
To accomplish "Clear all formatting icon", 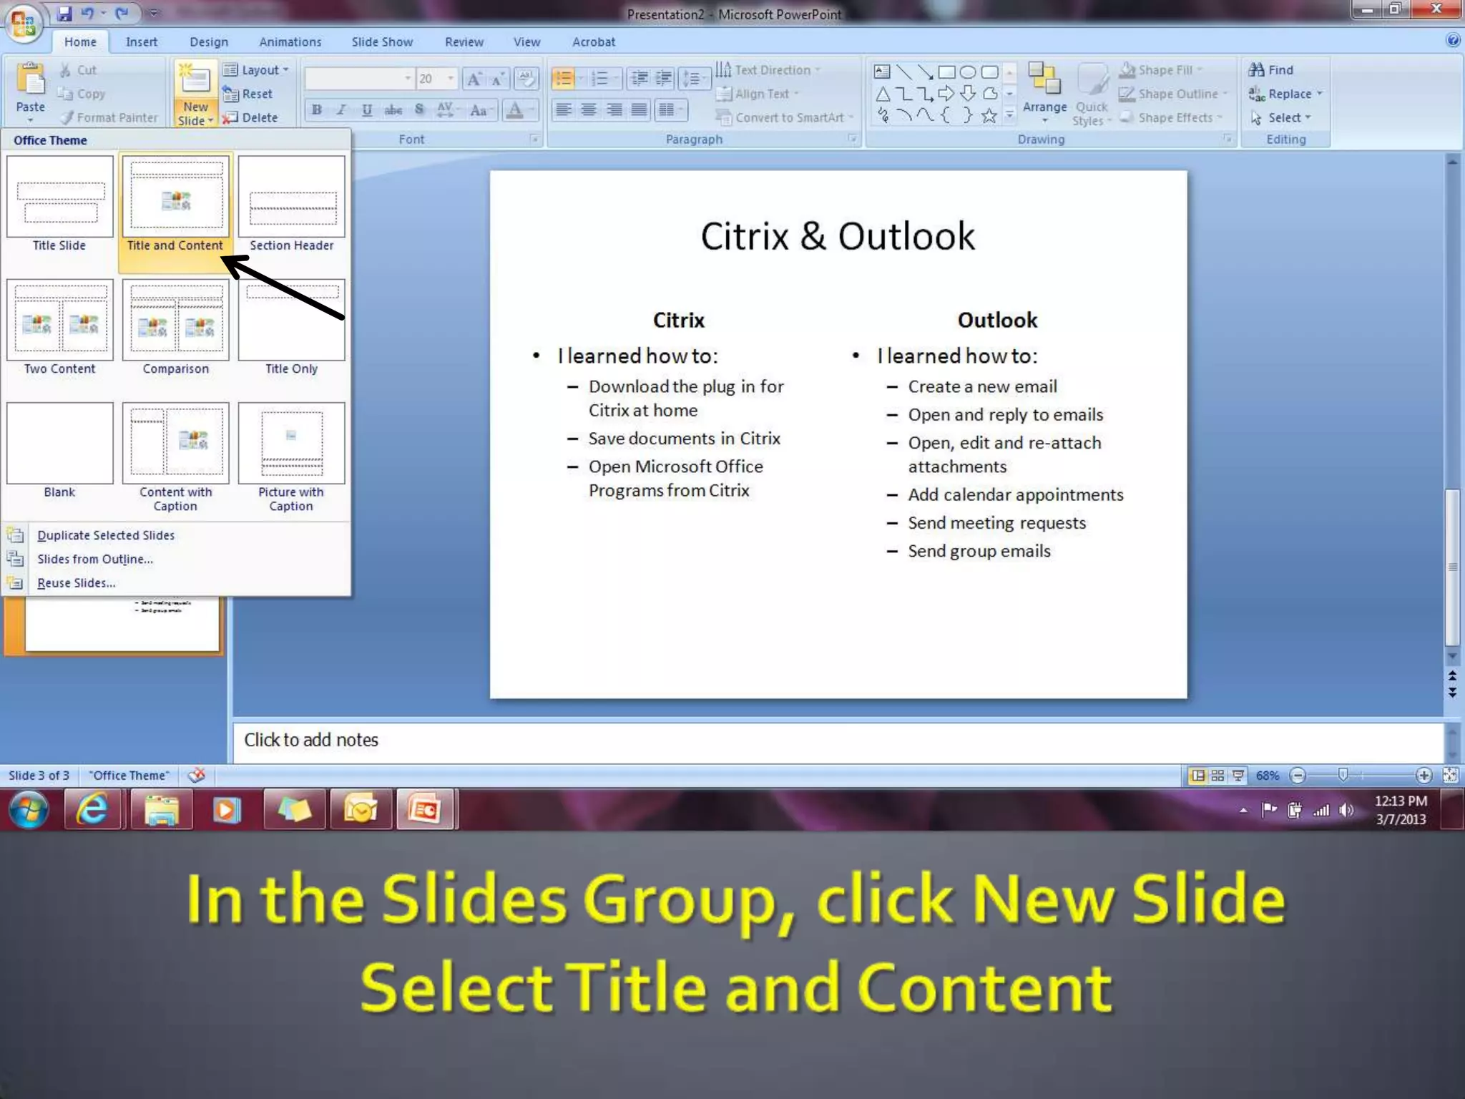I will pyautogui.click(x=526, y=79).
